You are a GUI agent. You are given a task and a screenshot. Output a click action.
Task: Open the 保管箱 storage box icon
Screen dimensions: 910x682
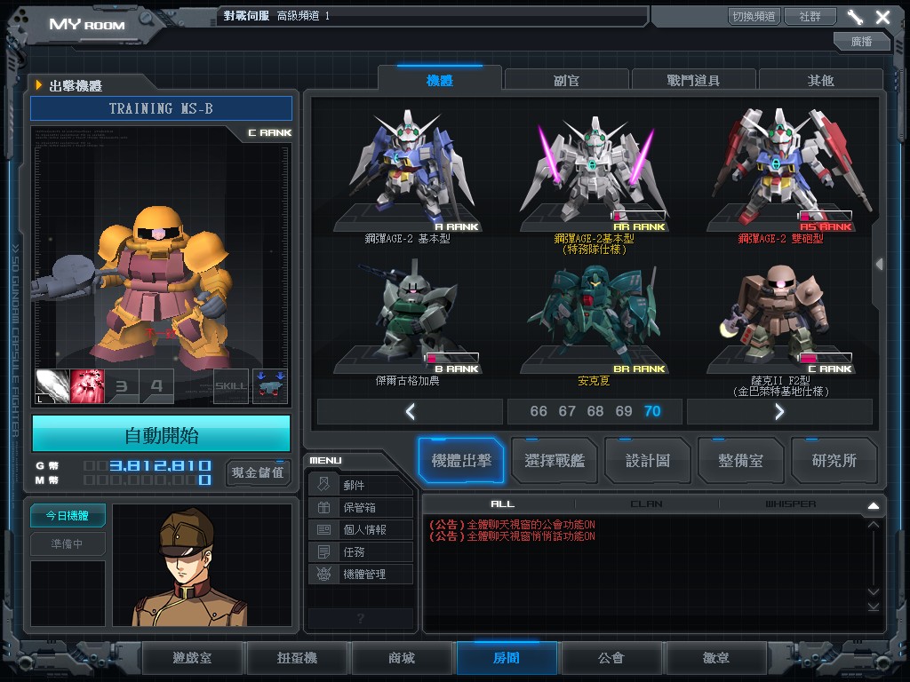click(x=323, y=507)
